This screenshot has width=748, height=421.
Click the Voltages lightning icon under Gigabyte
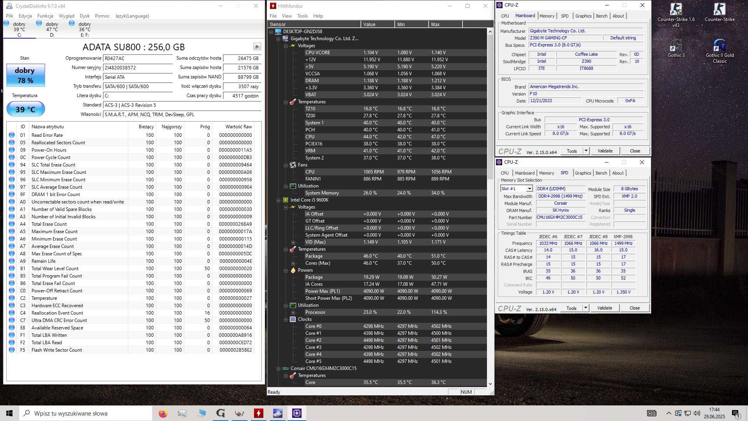pos(293,46)
